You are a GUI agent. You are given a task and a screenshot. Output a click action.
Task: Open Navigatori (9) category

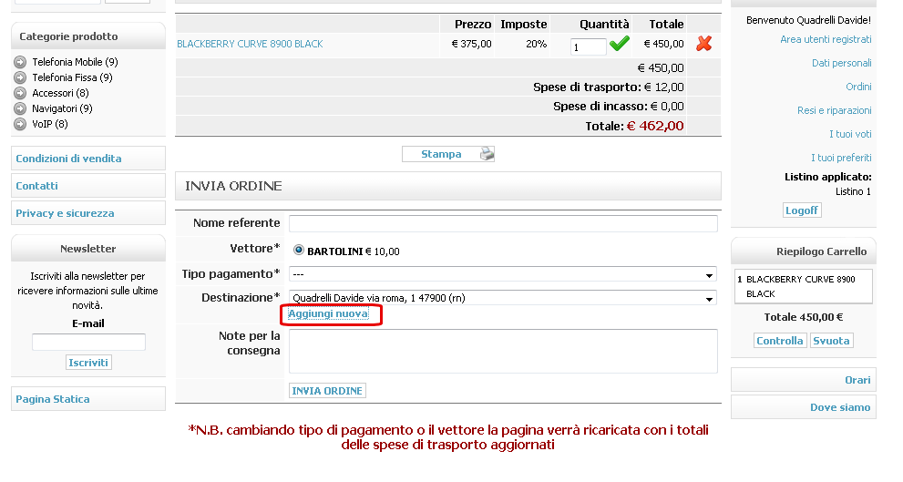pyautogui.click(x=62, y=108)
